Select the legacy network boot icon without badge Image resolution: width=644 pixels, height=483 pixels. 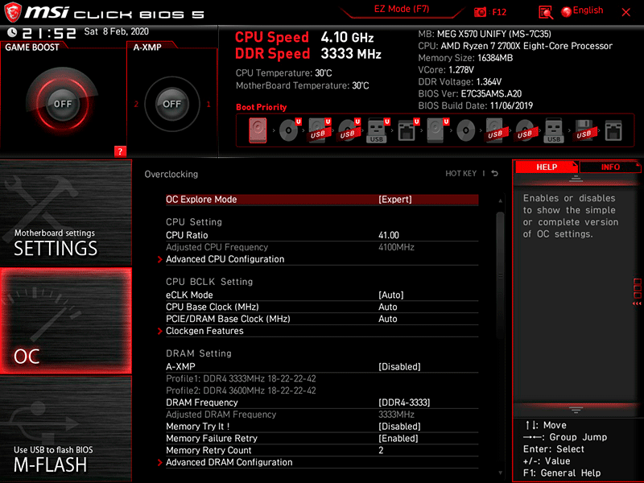[x=613, y=130]
